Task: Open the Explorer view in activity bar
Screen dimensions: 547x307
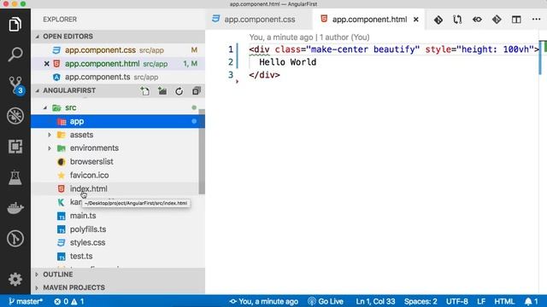Action: [15, 25]
